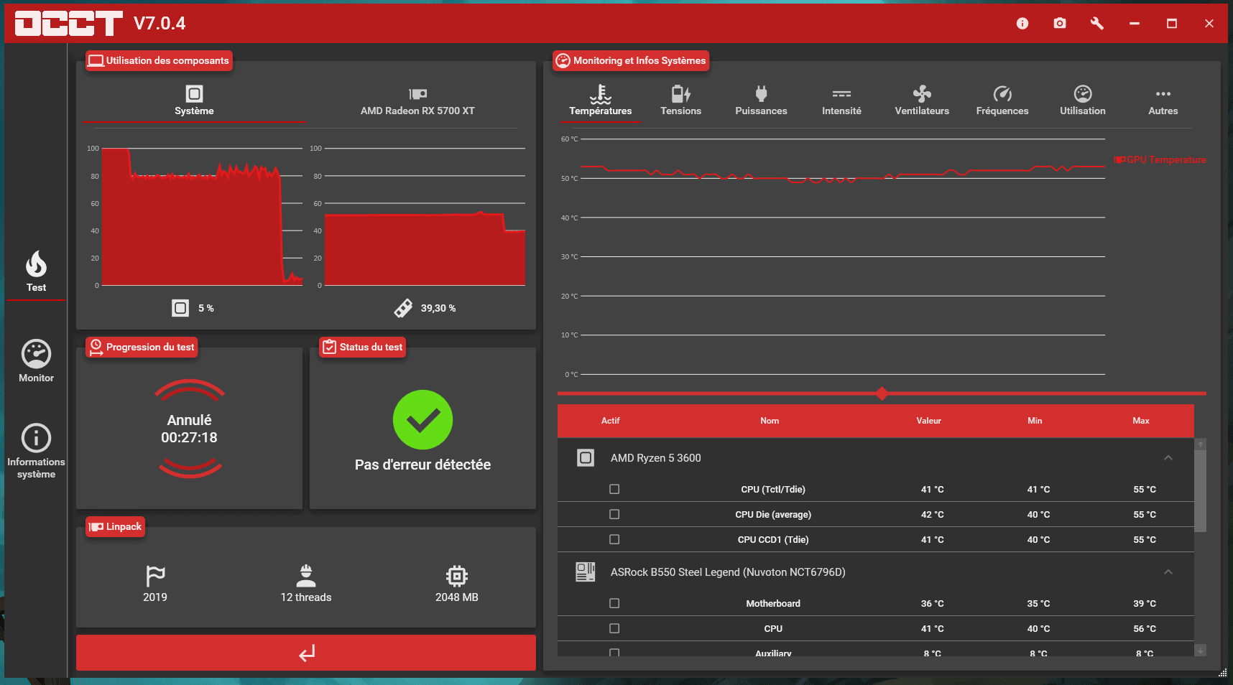Click the red diamond graph splitter handle
Image resolution: width=1233 pixels, height=685 pixels.
(x=882, y=393)
